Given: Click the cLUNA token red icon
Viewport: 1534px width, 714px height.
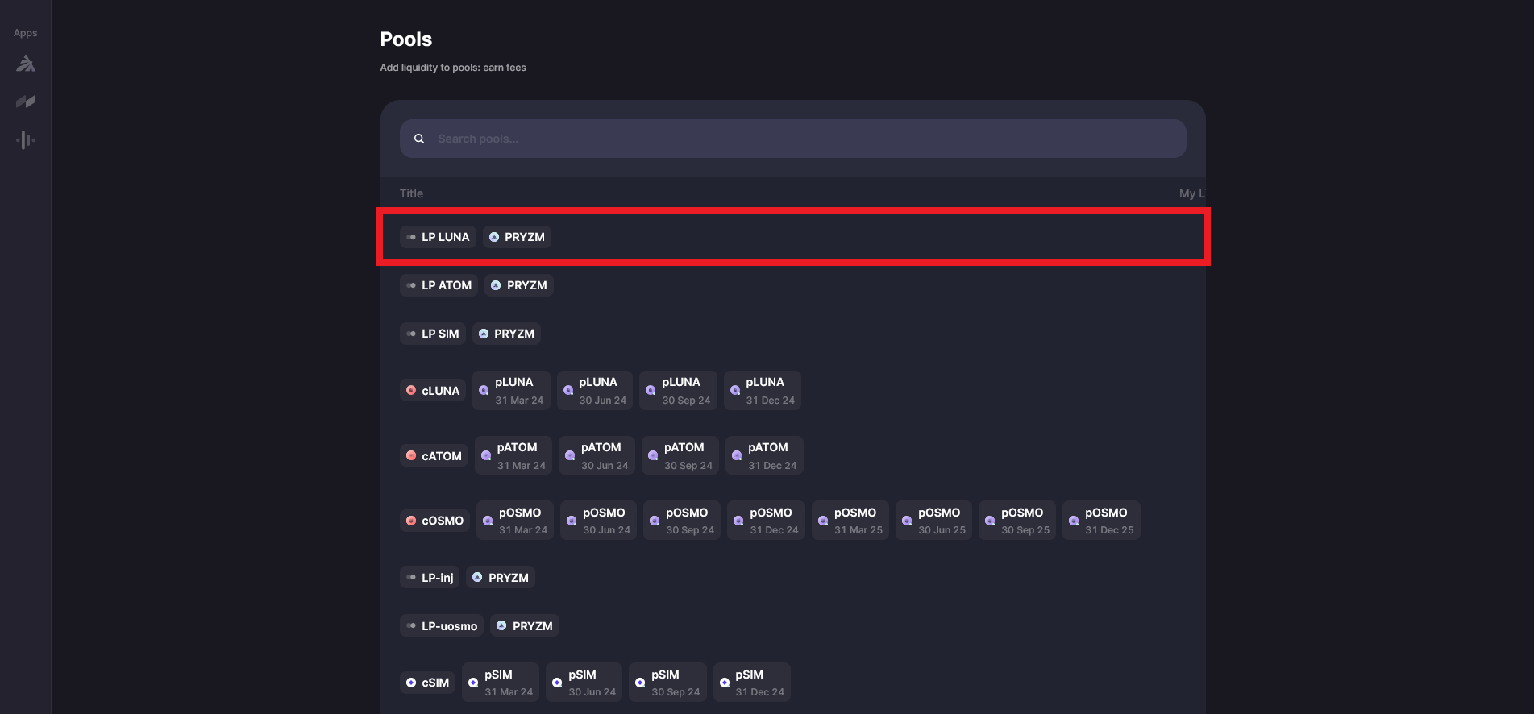Looking at the screenshot, I should click(x=411, y=391).
